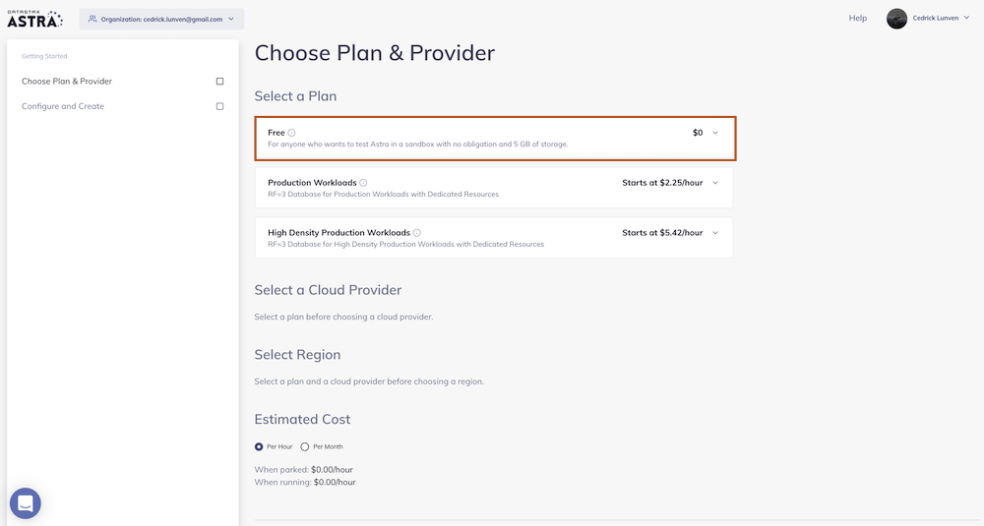The image size is (984, 526).
Task: Click info icon for High Density Production Workloads
Action: click(417, 233)
